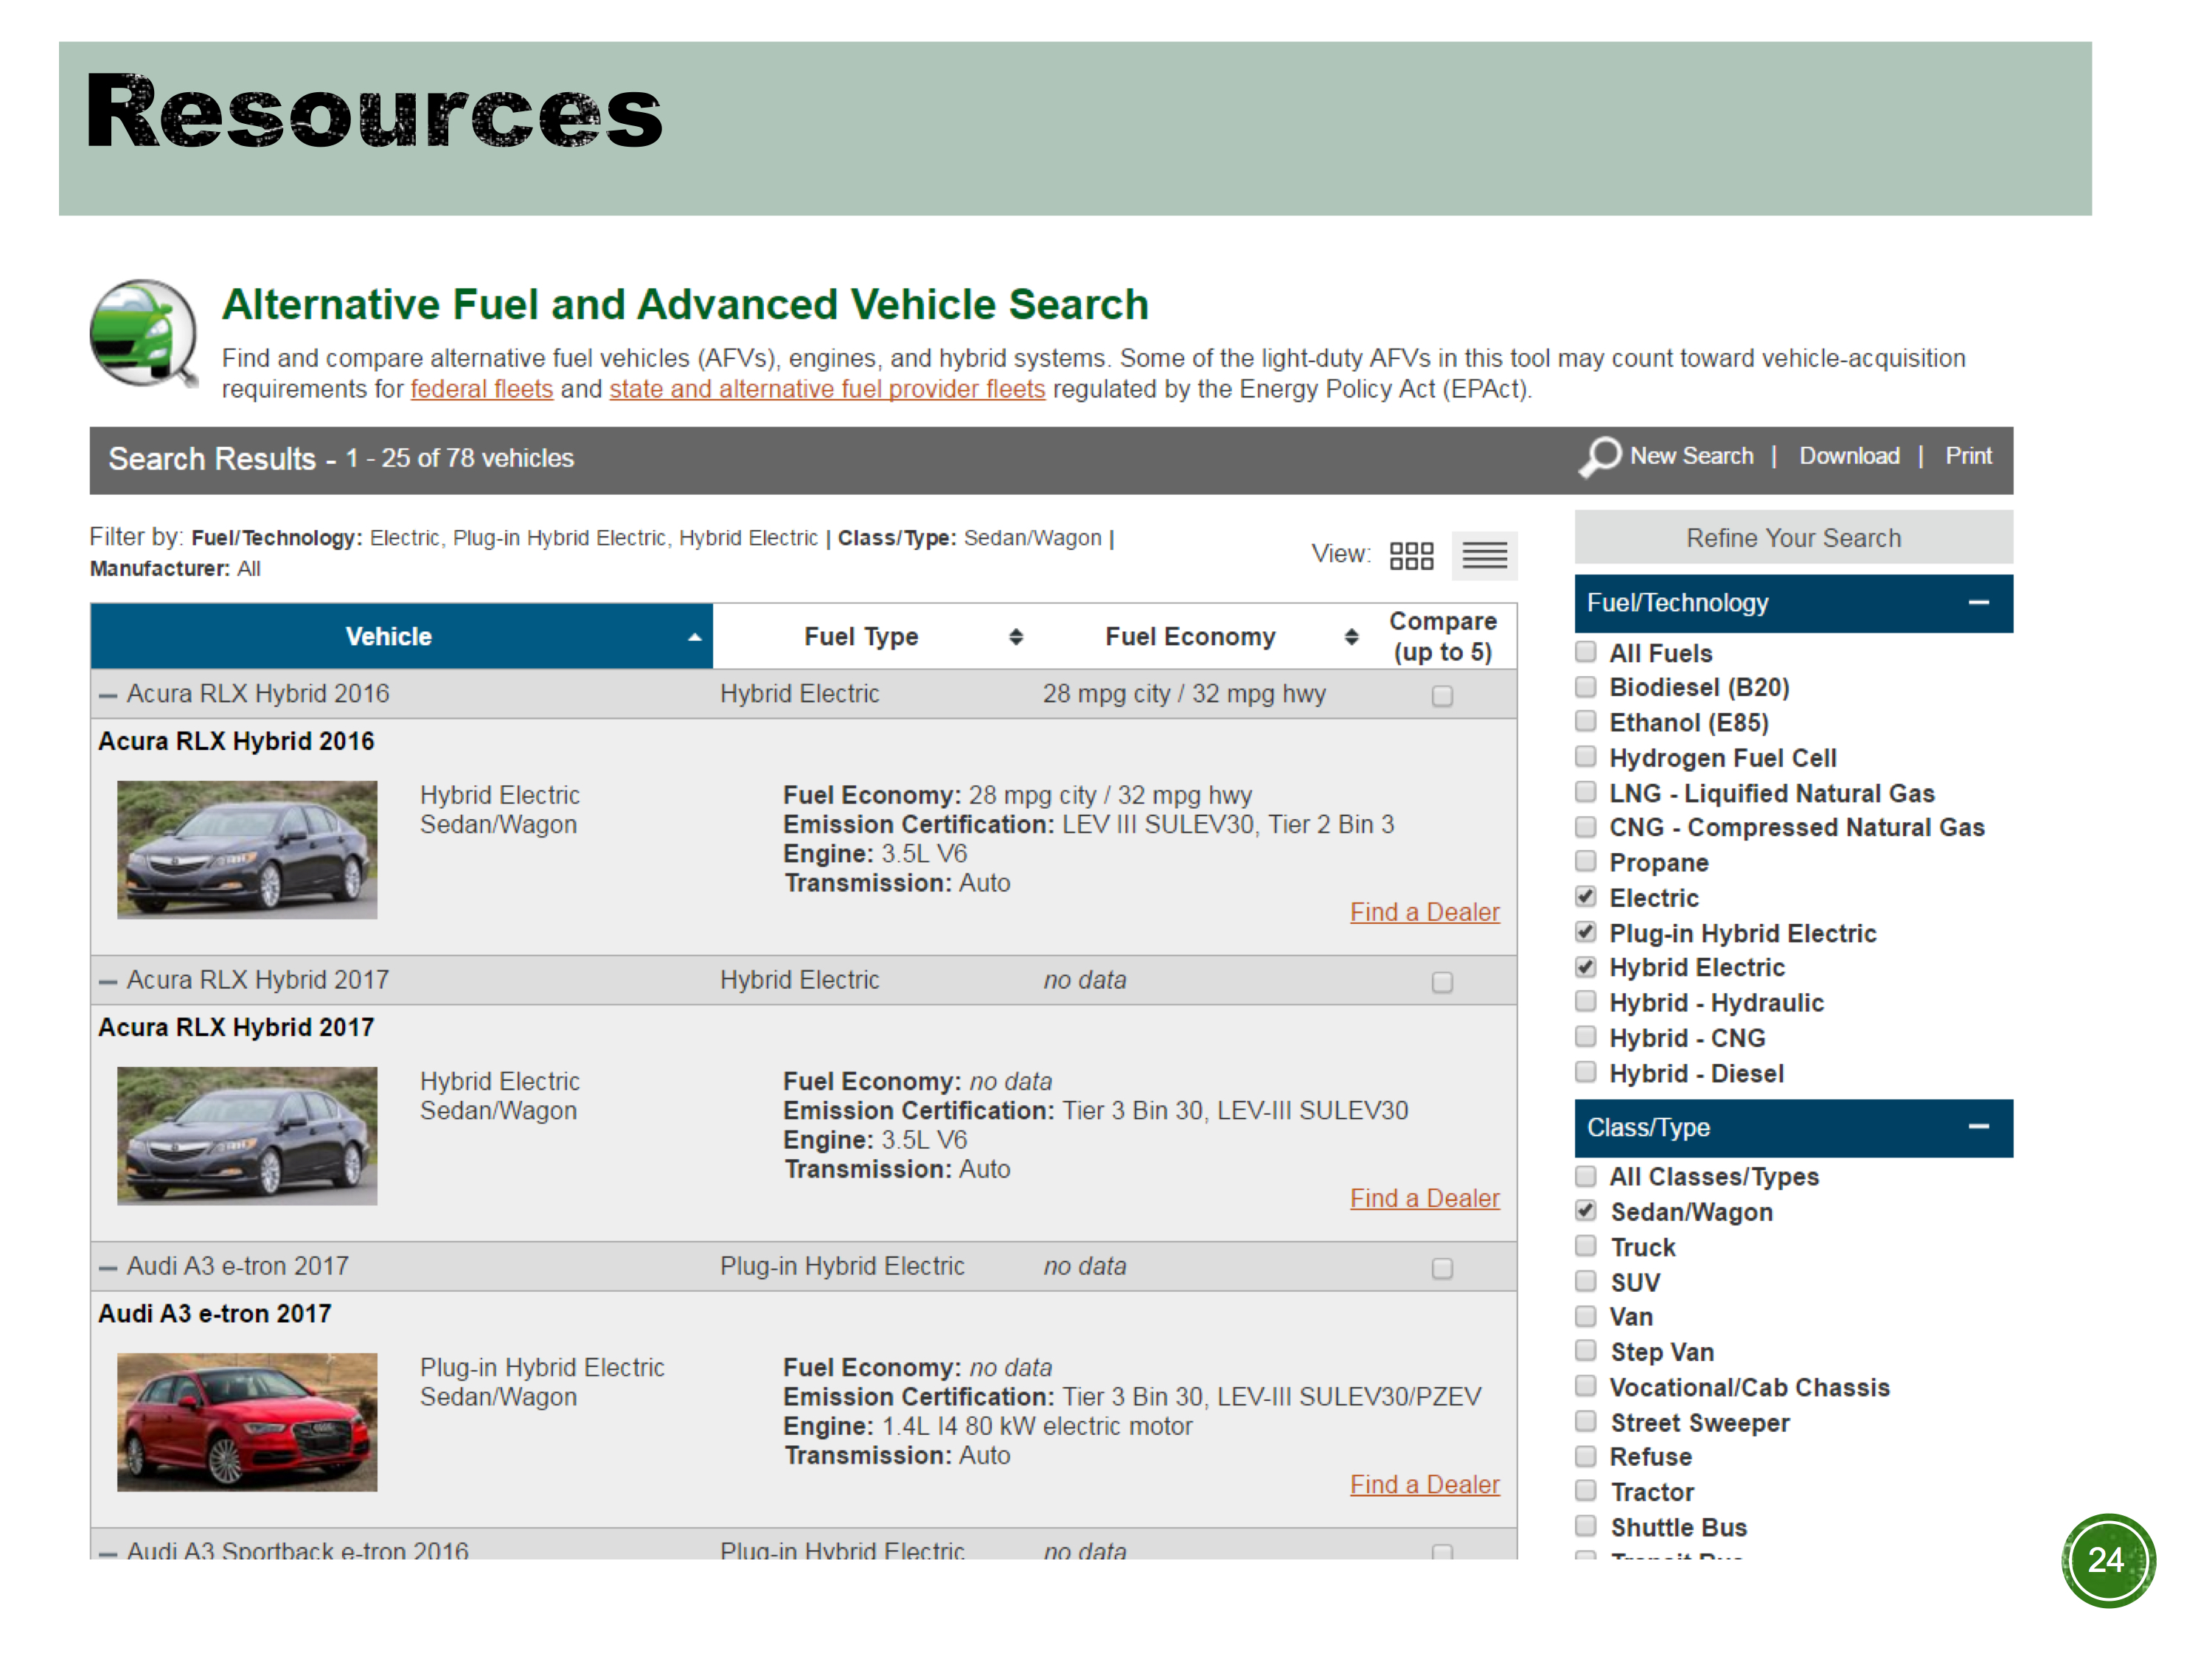The image size is (2212, 1659).
Task: Click the red Audi A3 e-tron thumbnail
Action: (247, 1421)
